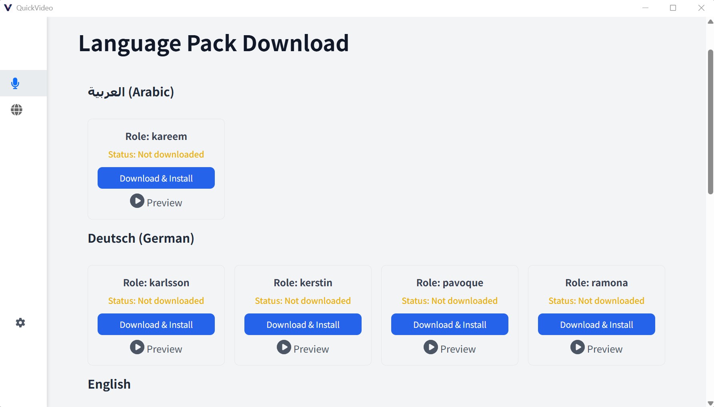
Task: Play the preview for role kareem
Action: click(137, 201)
